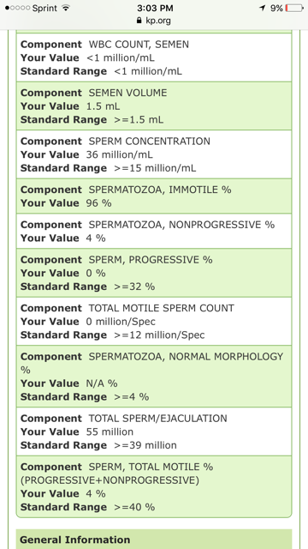The width and height of the screenshot is (308, 549).
Task: Select the TOTAL MOTILE SPERM COUNT row
Action: pos(154,321)
